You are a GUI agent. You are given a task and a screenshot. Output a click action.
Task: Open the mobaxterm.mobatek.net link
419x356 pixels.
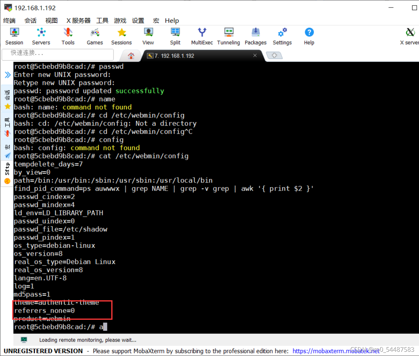click(336, 351)
